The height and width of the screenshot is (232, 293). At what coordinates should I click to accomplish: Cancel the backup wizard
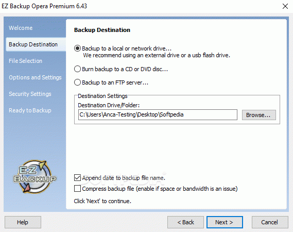(x=270, y=222)
